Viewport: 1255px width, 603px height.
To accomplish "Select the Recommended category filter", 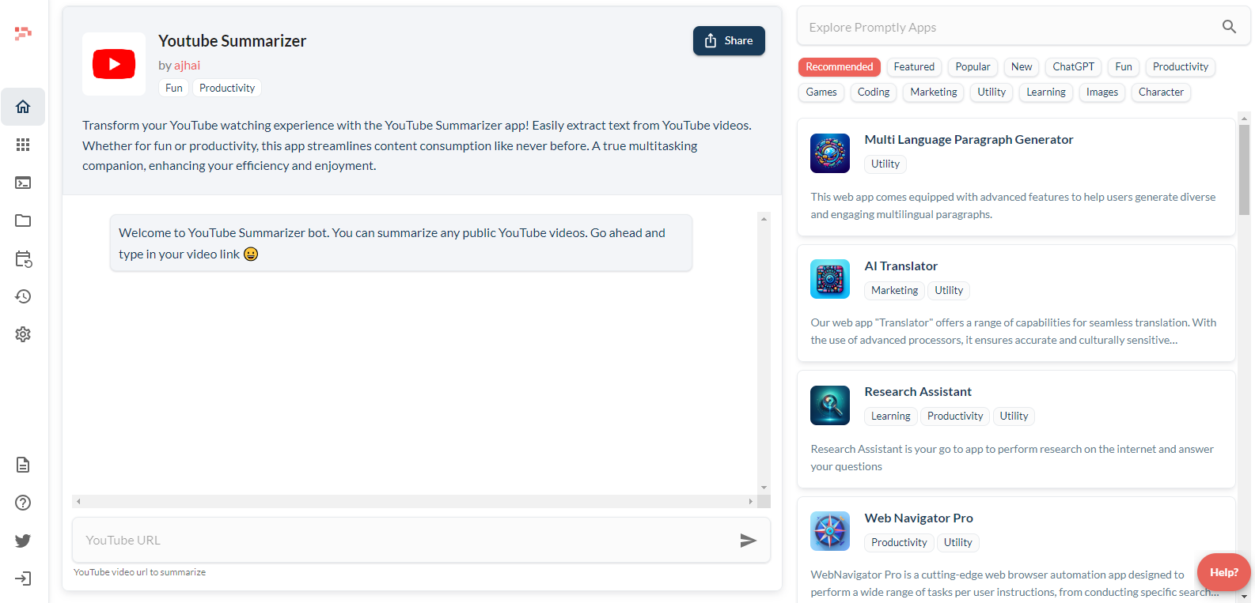I will (x=840, y=67).
